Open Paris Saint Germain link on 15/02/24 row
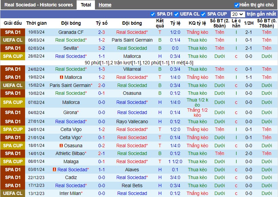 [x=70, y=85]
